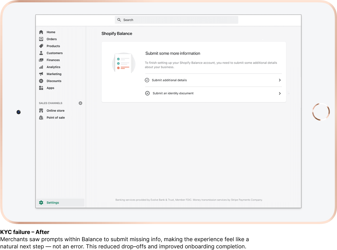The image size is (337, 250).
Task: Click the Discounts badge icon
Action: [41, 81]
